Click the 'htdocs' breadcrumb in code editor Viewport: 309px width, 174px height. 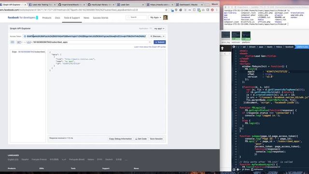pos(279,47)
